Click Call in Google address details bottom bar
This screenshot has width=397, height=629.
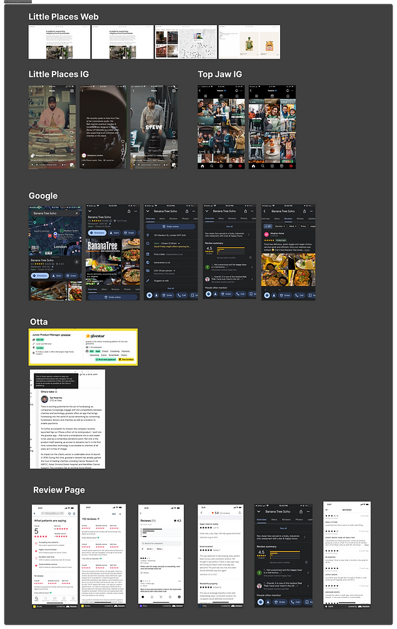pos(182,295)
